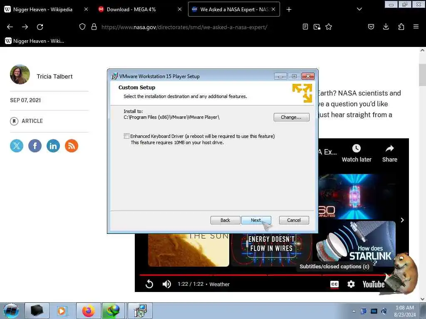The width and height of the screenshot is (426, 319).
Task: Open the media player taskbar icon
Action: click(x=63, y=311)
